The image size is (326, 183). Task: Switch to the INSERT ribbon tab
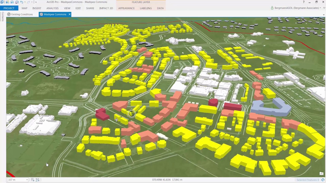coord(37,8)
